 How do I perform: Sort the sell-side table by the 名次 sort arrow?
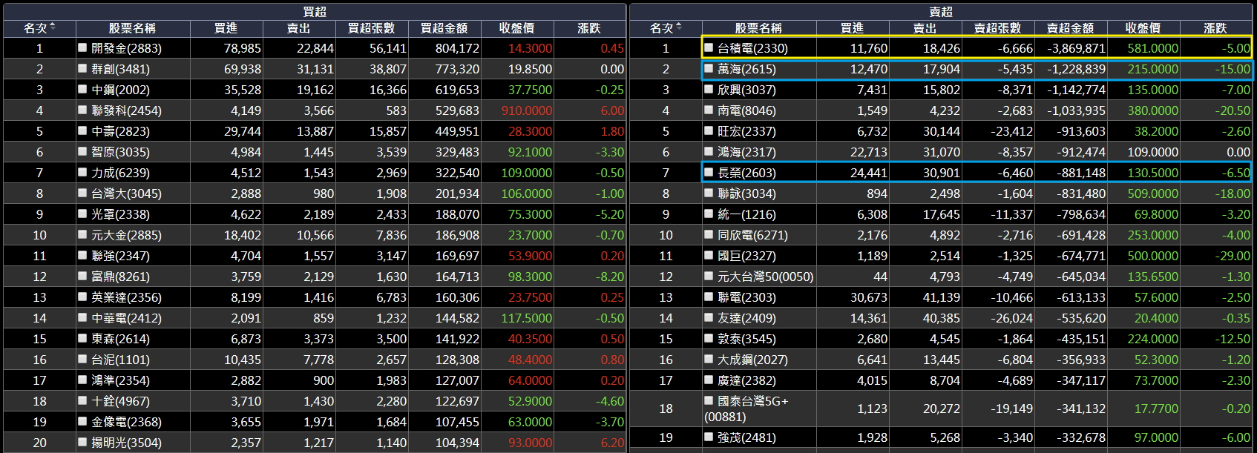click(x=679, y=27)
